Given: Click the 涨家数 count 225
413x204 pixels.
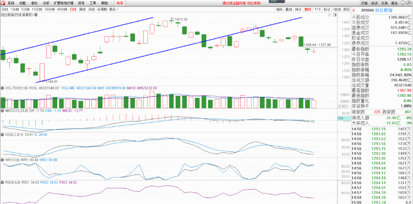Looking at the screenshot, I should tap(377, 112).
